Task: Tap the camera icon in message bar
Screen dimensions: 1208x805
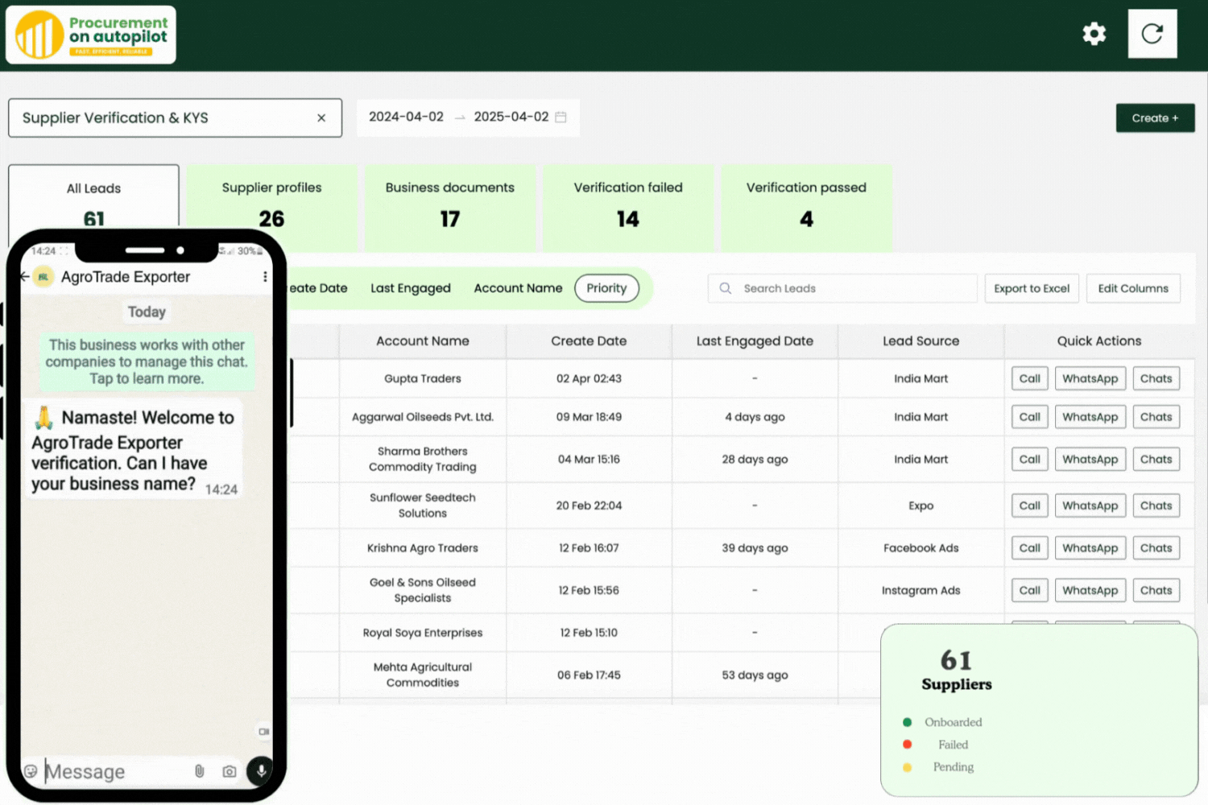Action: pyautogui.click(x=230, y=771)
